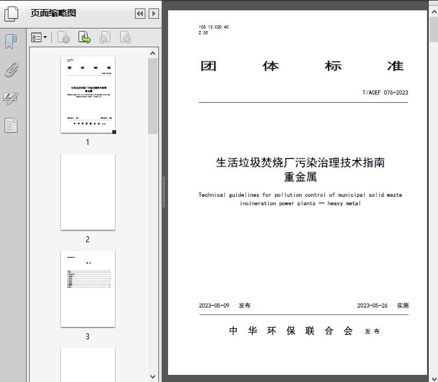
Task: Expand the panel using right arrow button
Action: point(153,14)
